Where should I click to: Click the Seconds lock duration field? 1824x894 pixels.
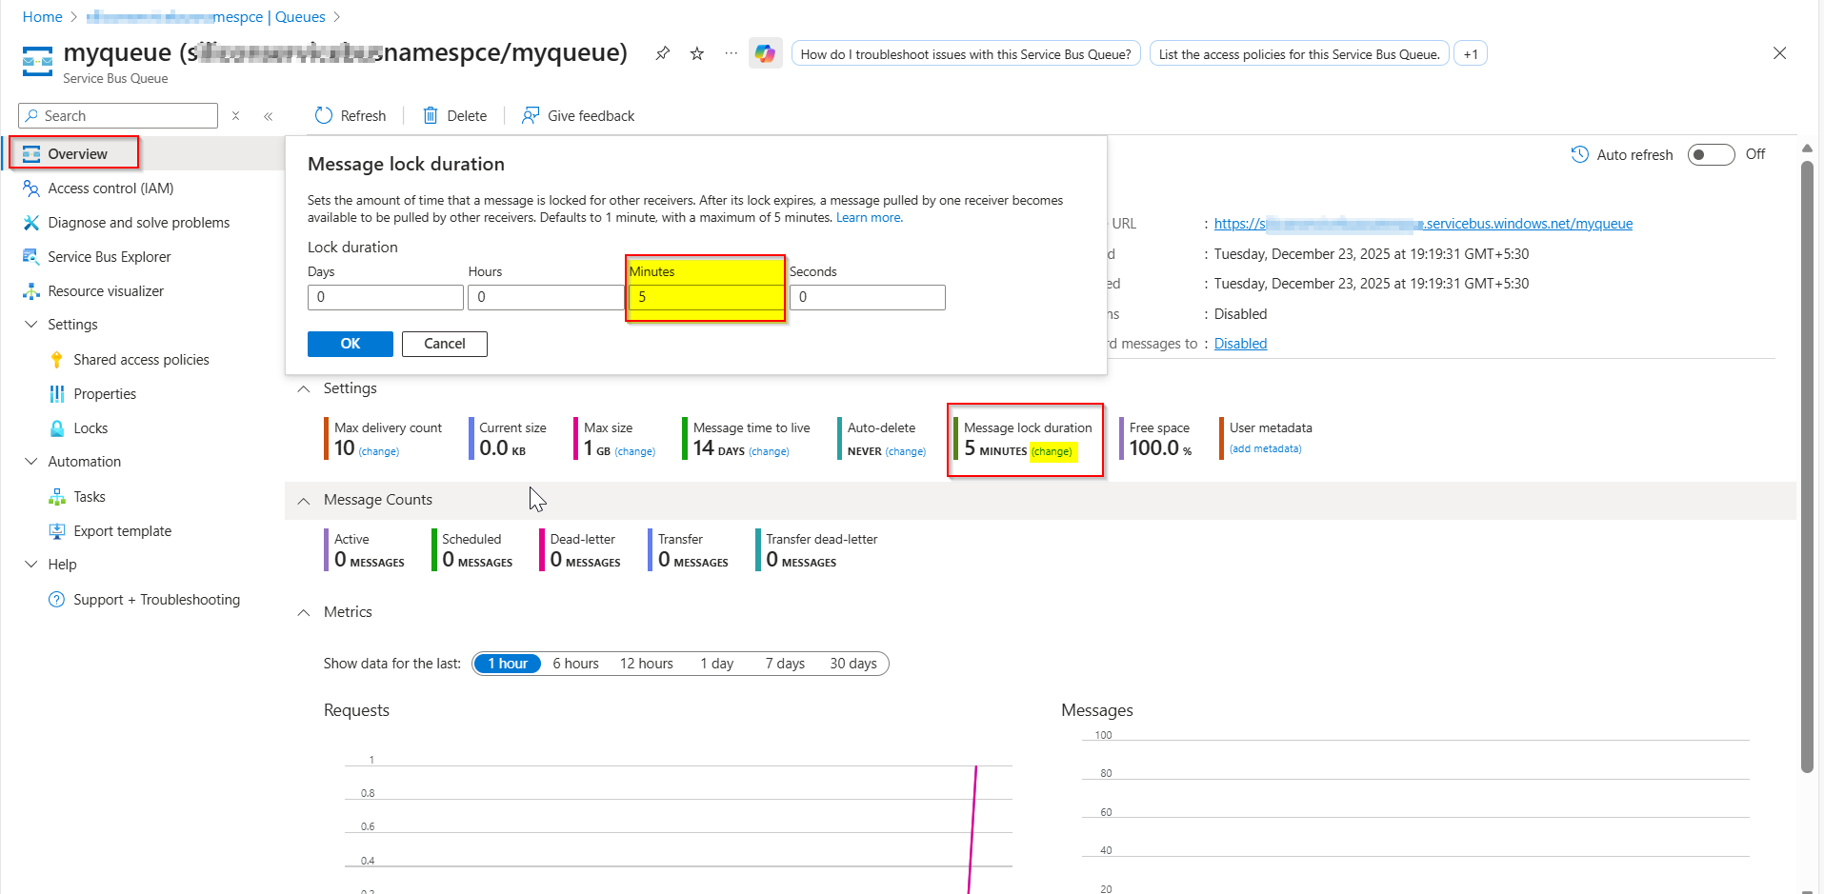pos(868,297)
